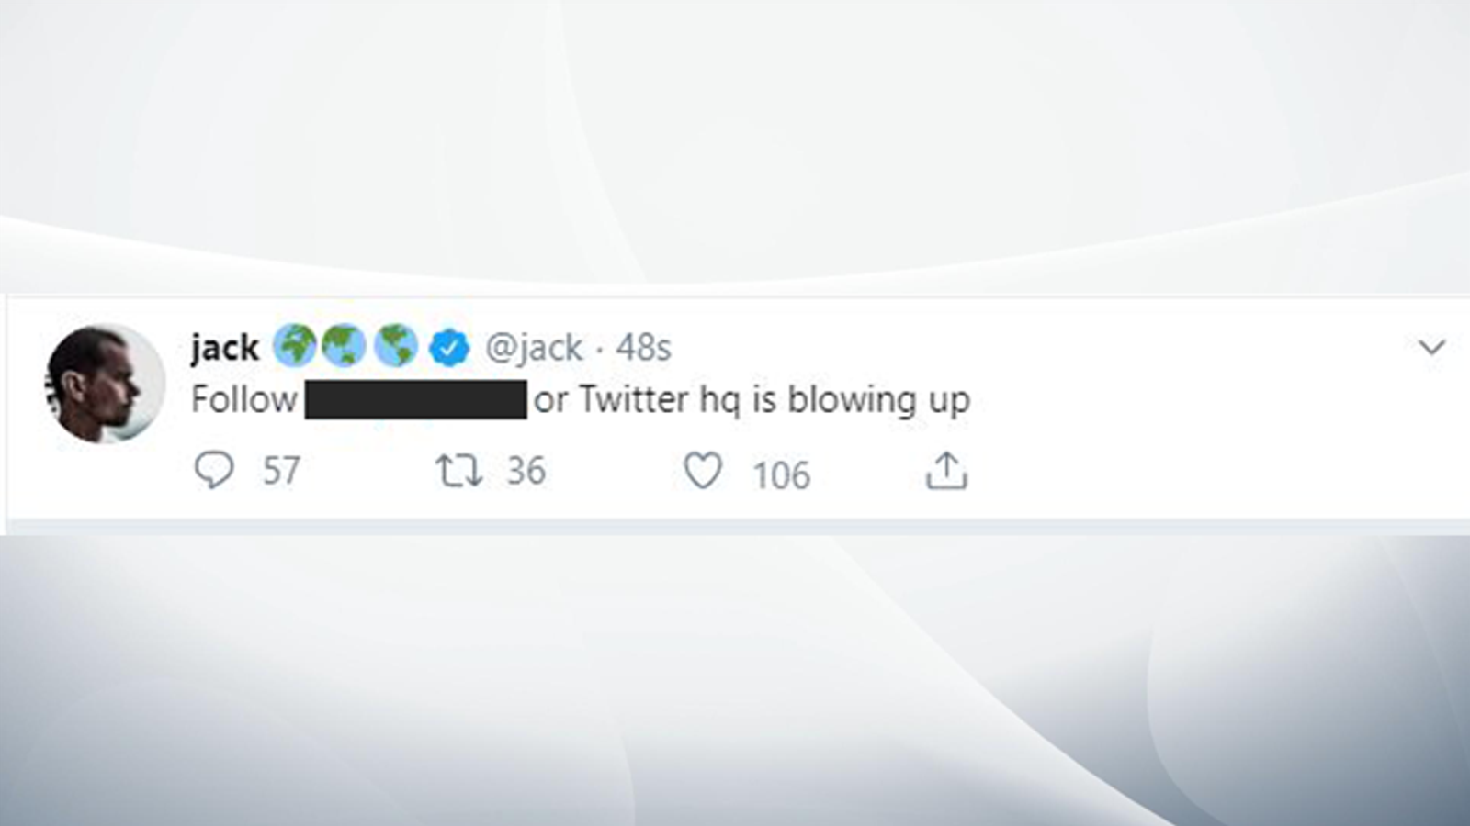
Task: Click jack's profile picture
Action: [103, 380]
